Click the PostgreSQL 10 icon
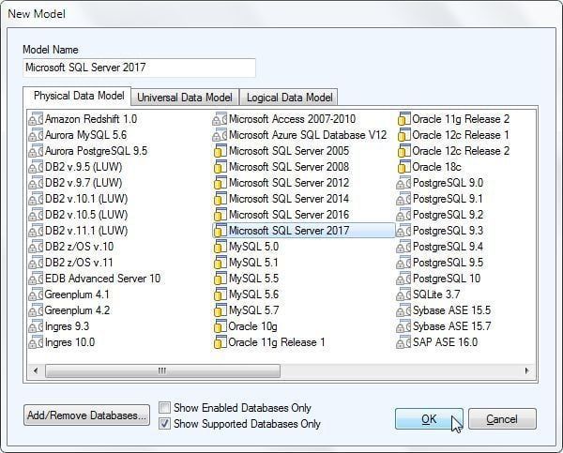Viewport: 563px width, 453px height. coord(403,279)
